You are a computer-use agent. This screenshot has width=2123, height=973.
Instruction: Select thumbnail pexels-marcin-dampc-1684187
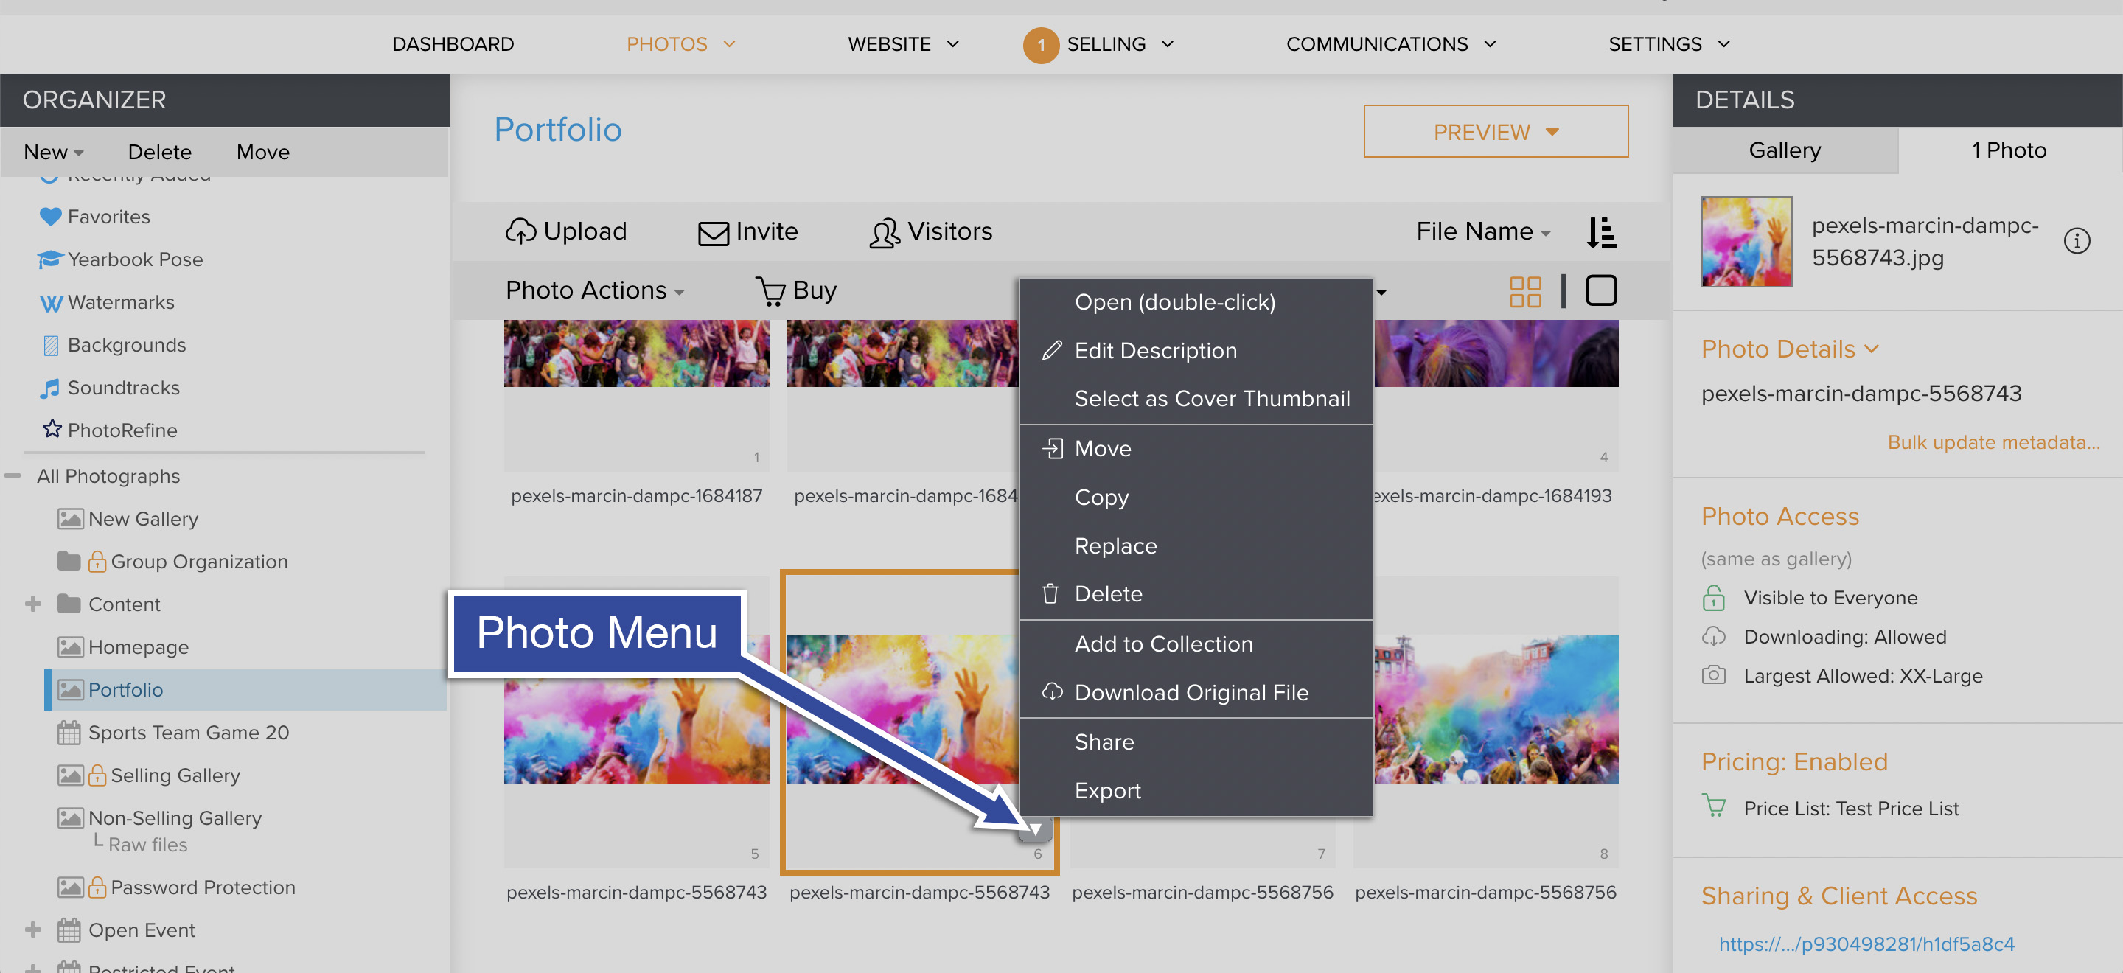[636, 397]
